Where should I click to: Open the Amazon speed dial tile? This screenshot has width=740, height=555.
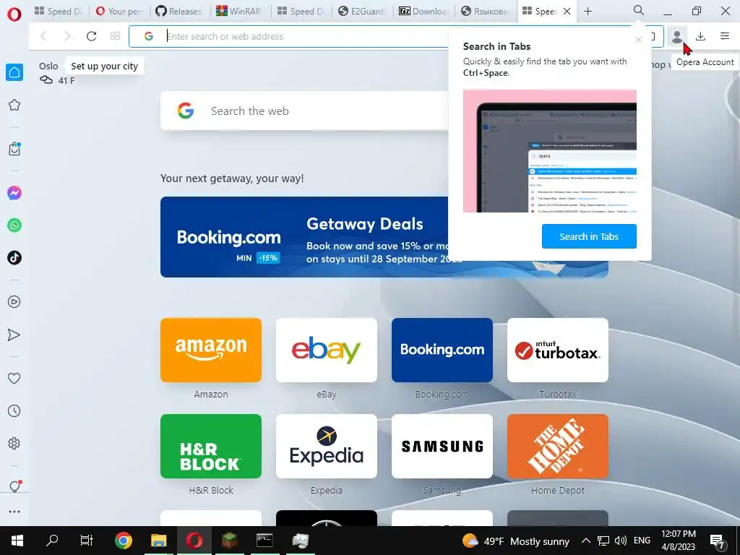click(x=211, y=350)
